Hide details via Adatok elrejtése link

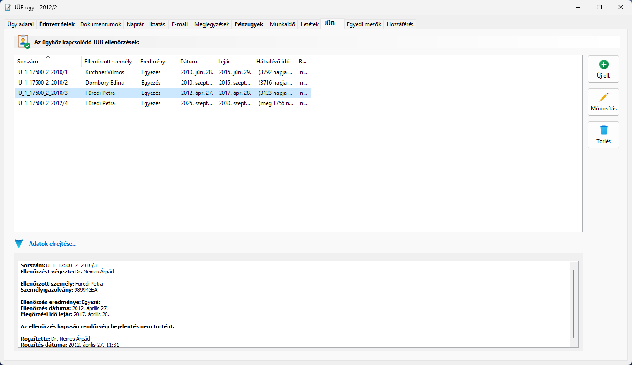pos(53,244)
